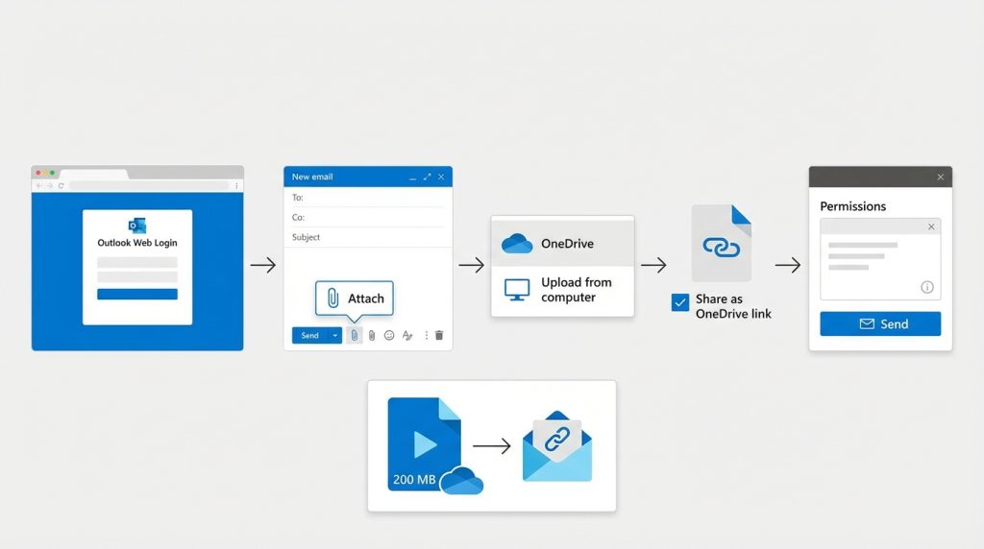Image resolution: width=984 pixels, height=549 pixels.
Task: Click the OneDrive cloud on video file
Action: (462, 481)
